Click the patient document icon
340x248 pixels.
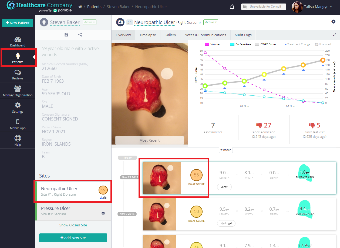[x=66, y=35]
